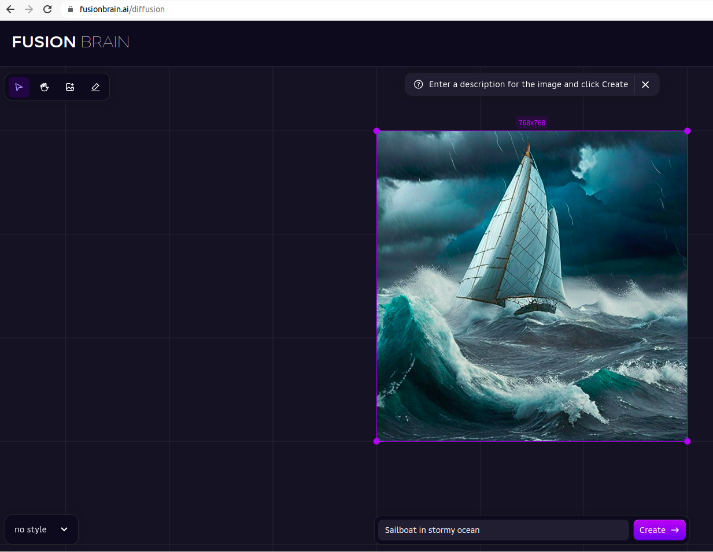Click the upload image tool icon
This screenshot has height=552, width=713.
click(x=70, y=87)
